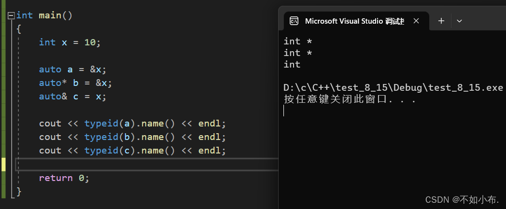Expand the terminal profile dropdown chevron
This screenshot has width=506, height=209.
(x=459, y=21)
